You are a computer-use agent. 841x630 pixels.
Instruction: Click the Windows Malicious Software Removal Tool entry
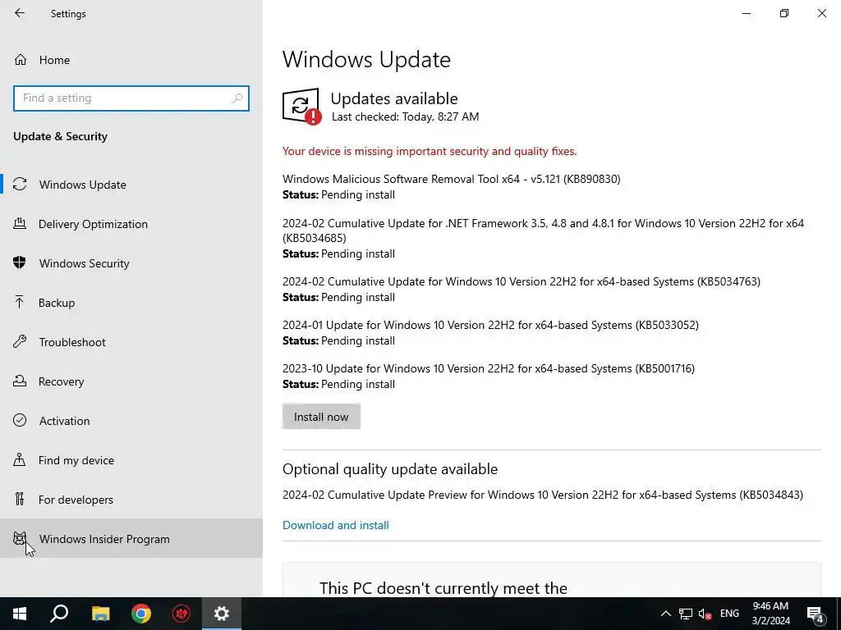pyautogui.click(x=452, y=179)
